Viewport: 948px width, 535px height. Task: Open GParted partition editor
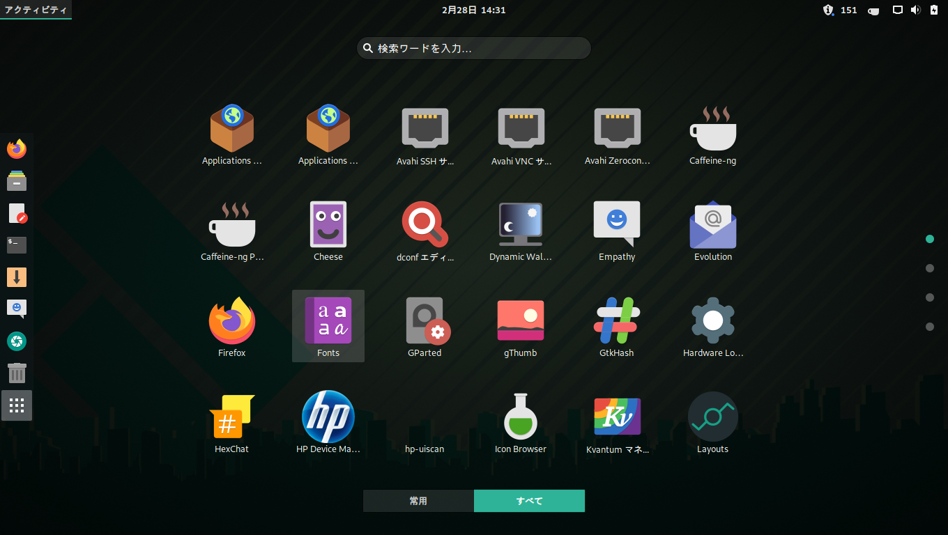pos(425,327)
